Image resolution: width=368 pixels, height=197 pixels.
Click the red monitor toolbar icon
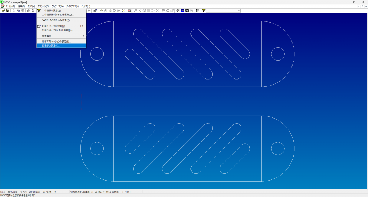[x=129, y=10]
